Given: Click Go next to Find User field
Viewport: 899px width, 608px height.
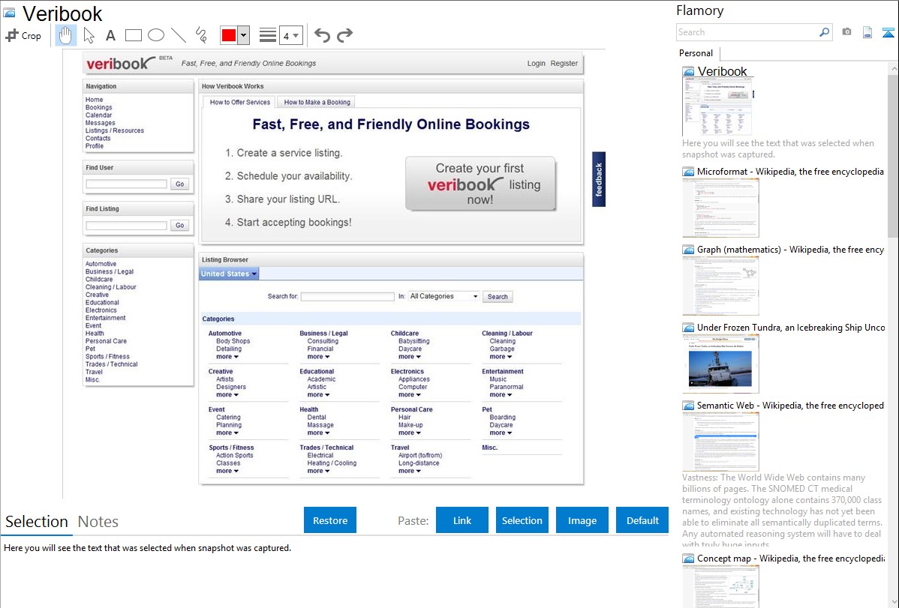Looking at the screenshot, I should [x=179, y=184].
